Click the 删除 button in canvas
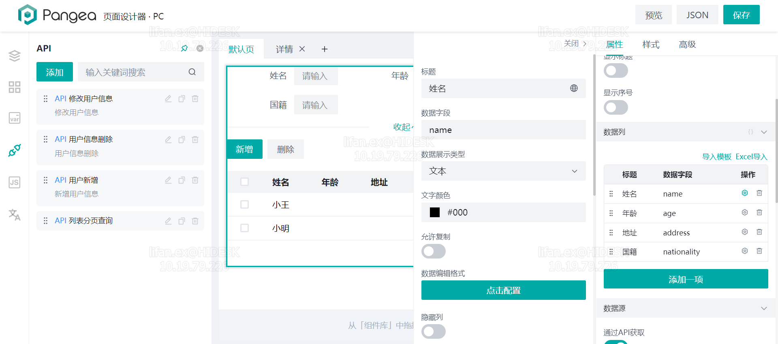The height and width of the screenshot is (344, 778). (285, 149)
